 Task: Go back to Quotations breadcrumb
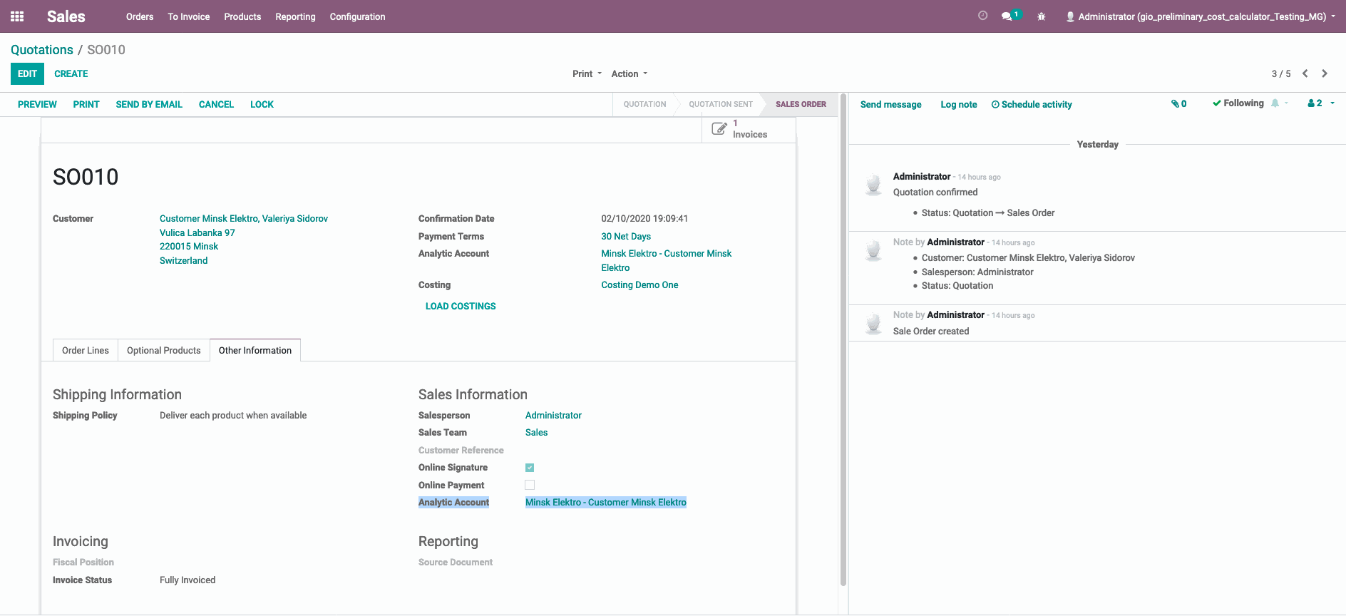pyautogui.click(x=42, y=50)
